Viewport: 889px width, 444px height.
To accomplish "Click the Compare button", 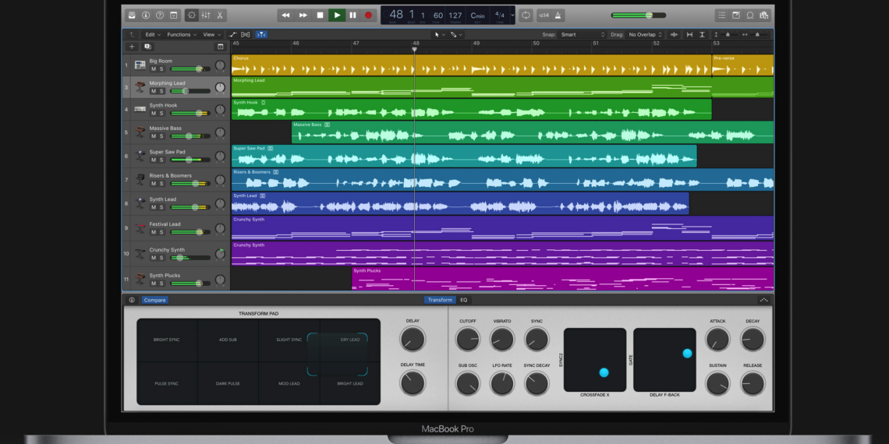I will pos(154,300).
